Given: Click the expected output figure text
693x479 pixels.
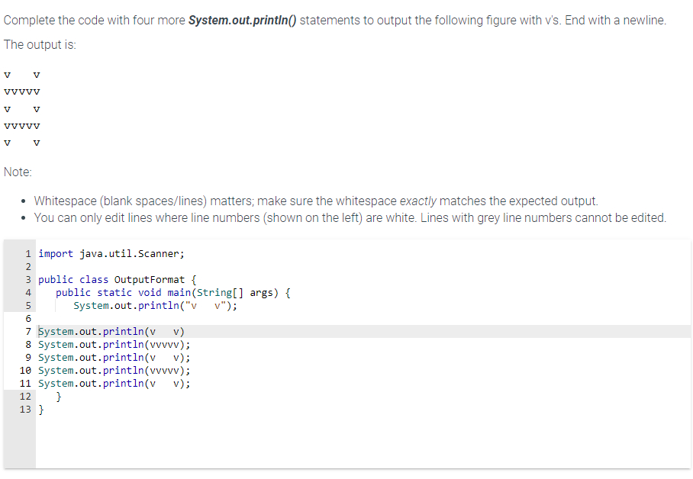Looking at the screenshot, I should 21,108.
